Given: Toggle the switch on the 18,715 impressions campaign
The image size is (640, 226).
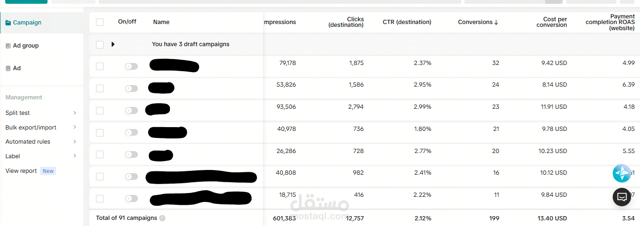Looking at the screenshot, I should pyautogui.click(x=131, y=199).
